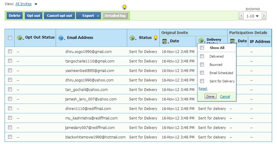
Task: Tick the Delivered filter checkbox
Action: click(202, 56)
